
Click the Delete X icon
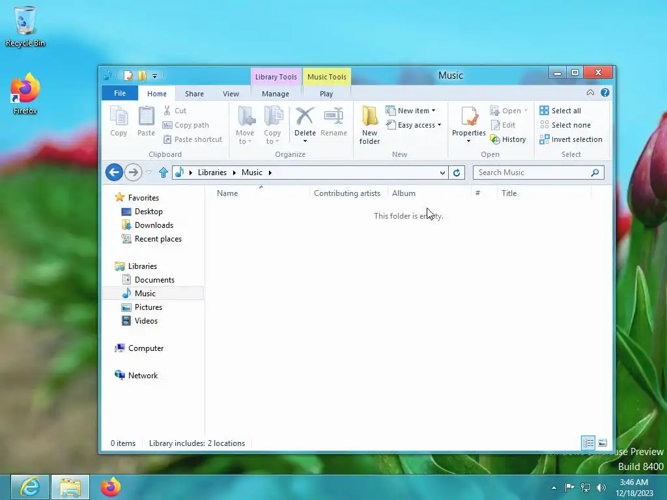[x=305, y=117]
